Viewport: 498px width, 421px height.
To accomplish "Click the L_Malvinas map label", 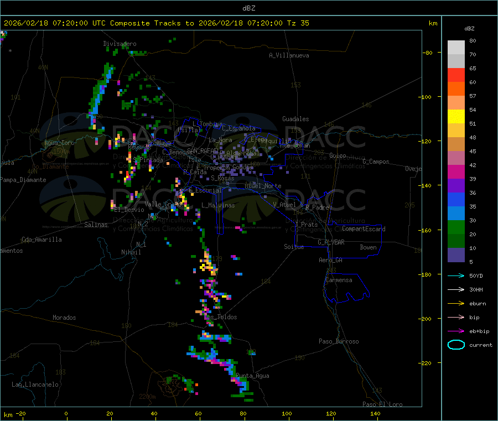I will pyautogui.click(x=218, y=205).
